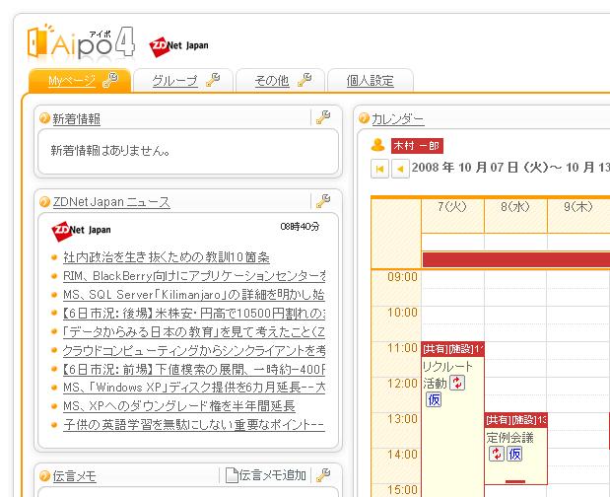Open the Myページ tab
The image size is (610, 497).
tap(72, 81)
